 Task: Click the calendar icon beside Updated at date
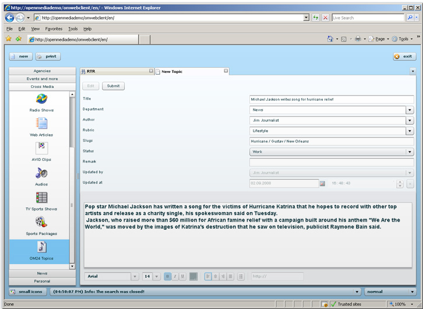pos(323,184)
